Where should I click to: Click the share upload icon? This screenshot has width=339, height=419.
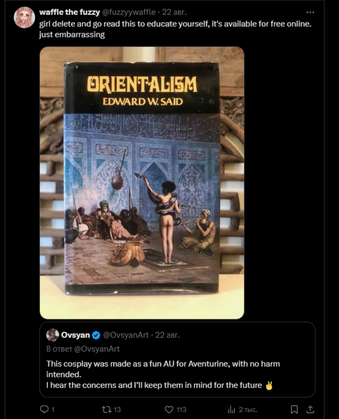tap(310, 409)
